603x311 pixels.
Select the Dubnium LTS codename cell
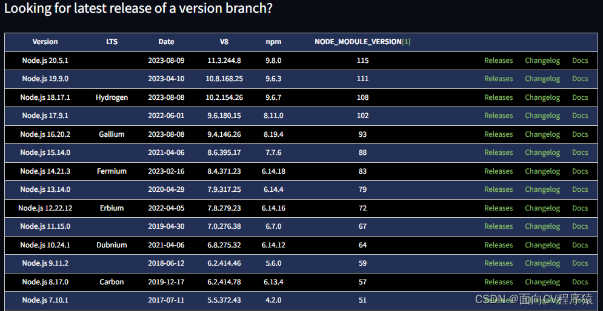click(x=112, y=245)
